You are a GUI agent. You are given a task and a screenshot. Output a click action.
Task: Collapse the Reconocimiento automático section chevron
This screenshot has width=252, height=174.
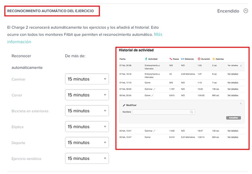tap(246, 11)
